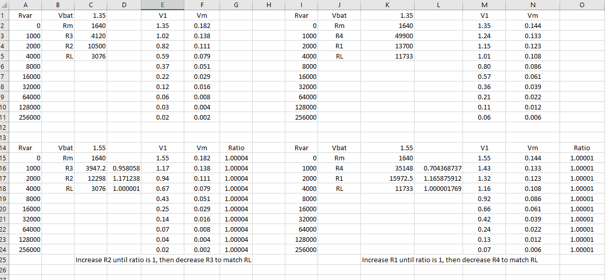Select the empty column H header
Screen dimensions: 605x280
pyautogui.click(x=269, y=5)
